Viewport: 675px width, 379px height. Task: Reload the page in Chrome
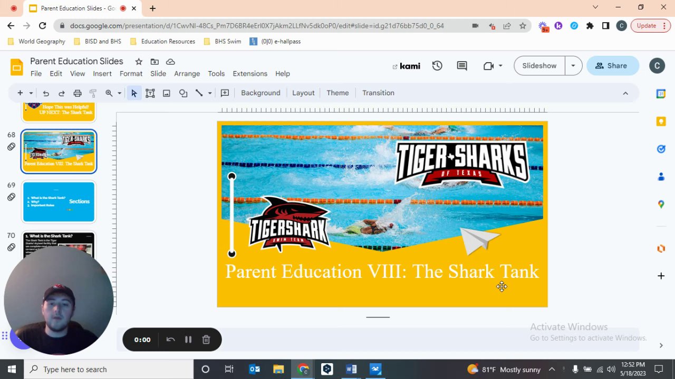42,25
